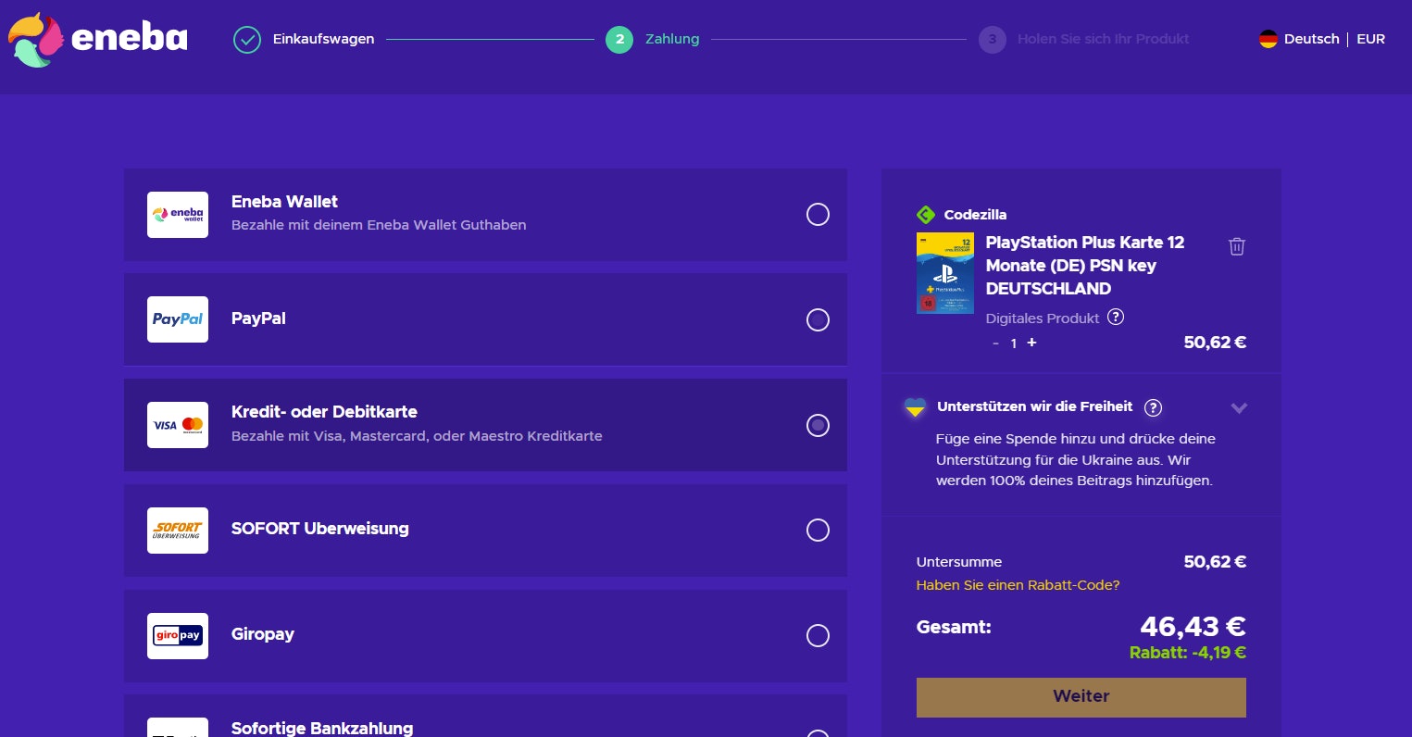This screenshot has height=737, width=1412.
Task: Choose SOFORT Überweisung radio button
Action: tap(818, 530)
